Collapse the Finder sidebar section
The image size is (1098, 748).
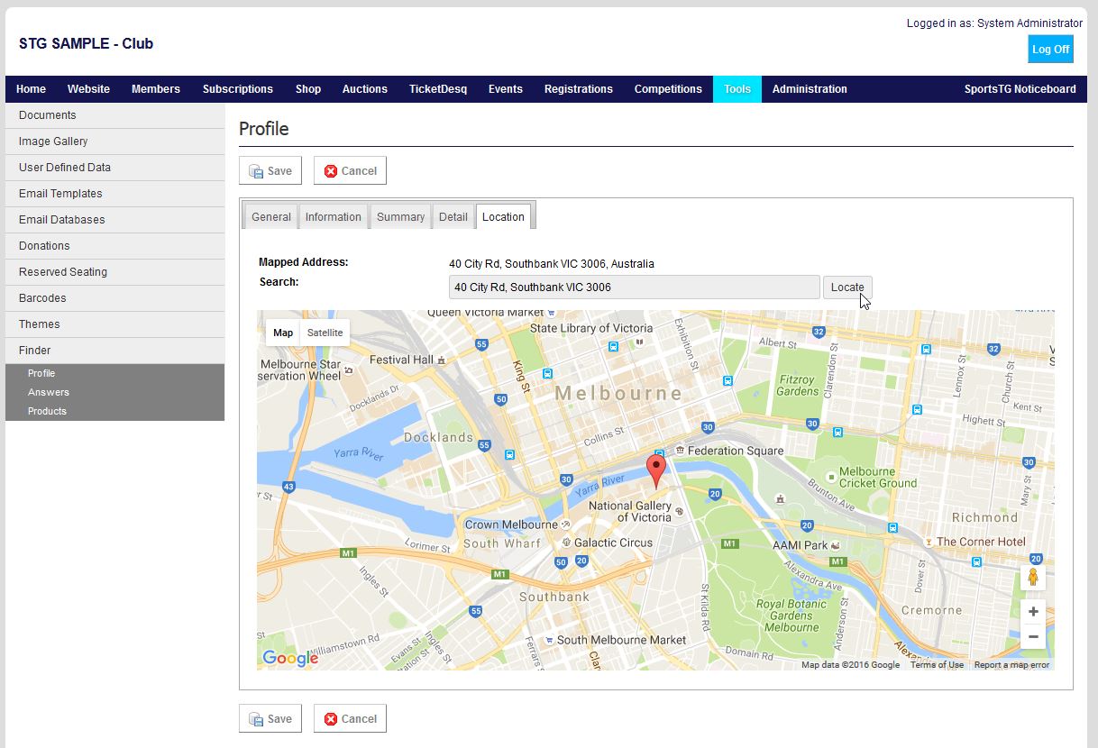[x=114, y=351]
